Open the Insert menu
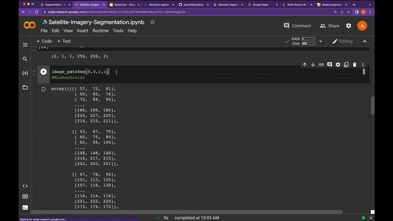The width and height of the screenshot is (393, 221). 82,31
